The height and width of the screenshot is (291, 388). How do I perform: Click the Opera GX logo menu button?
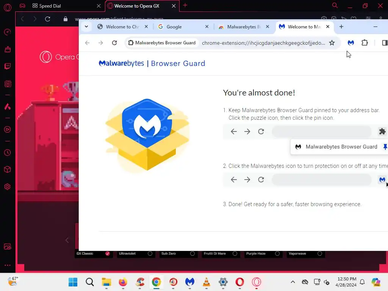pyautogui.click(x=8, y=7)
